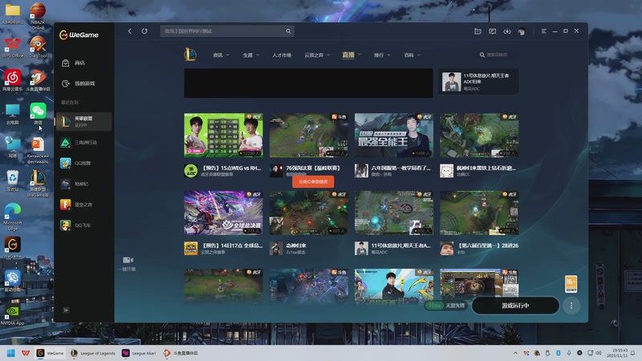Viewport: 642px width, 361px height.
Task: Expand the 生涯 dropdown arrow
Action: click(x=258, y=55)
